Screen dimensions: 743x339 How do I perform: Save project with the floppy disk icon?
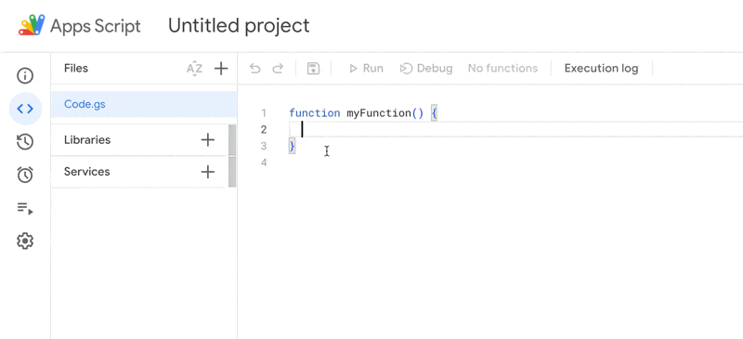(313, 69)
